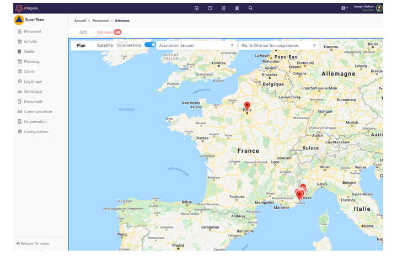Open the clipboard icon in top bar
The height and width of the screenshot is (276, 397).
pyautogui.click(x=237, y=8)
